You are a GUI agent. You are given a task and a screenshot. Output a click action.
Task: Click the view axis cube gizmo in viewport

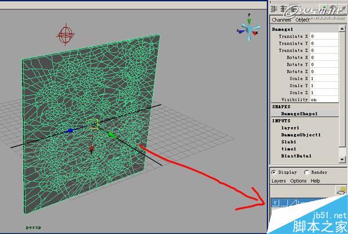(x=249, y=30)
